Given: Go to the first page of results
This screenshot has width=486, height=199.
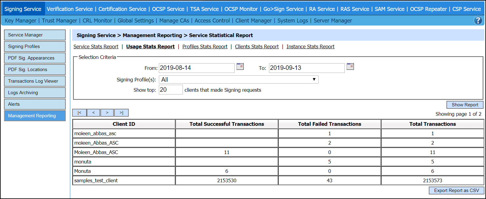Looking at the screenshot, I should pos(79,113).
